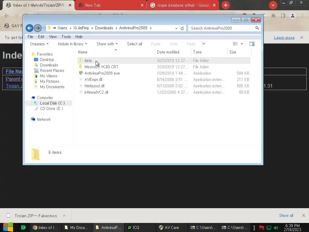This screenshot has width=309, height=232.
Task: Expand the Organize dropdown
Action: pos(39,44)
